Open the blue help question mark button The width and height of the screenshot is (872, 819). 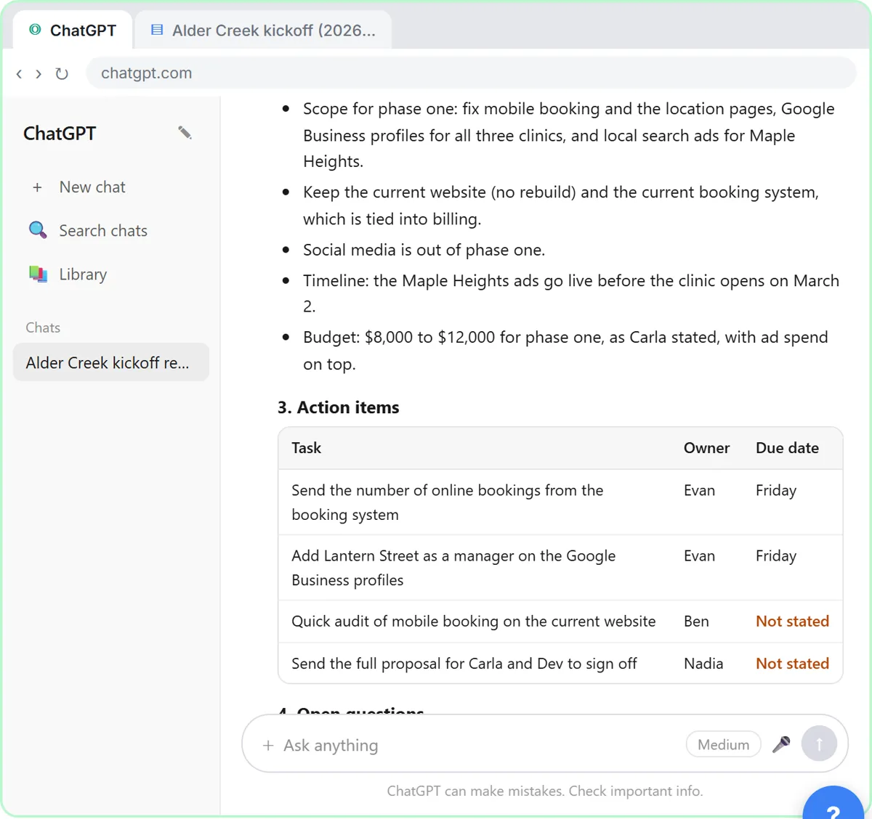coord(834,804)
